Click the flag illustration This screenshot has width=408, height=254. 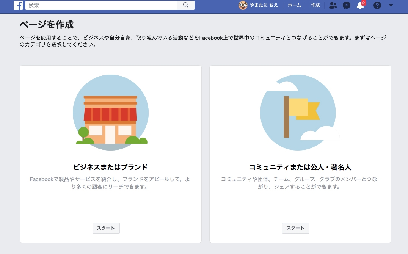[300, 113]
